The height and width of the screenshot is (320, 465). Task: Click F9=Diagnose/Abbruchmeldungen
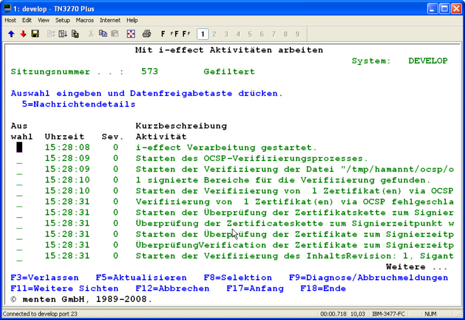coord(368,278)
